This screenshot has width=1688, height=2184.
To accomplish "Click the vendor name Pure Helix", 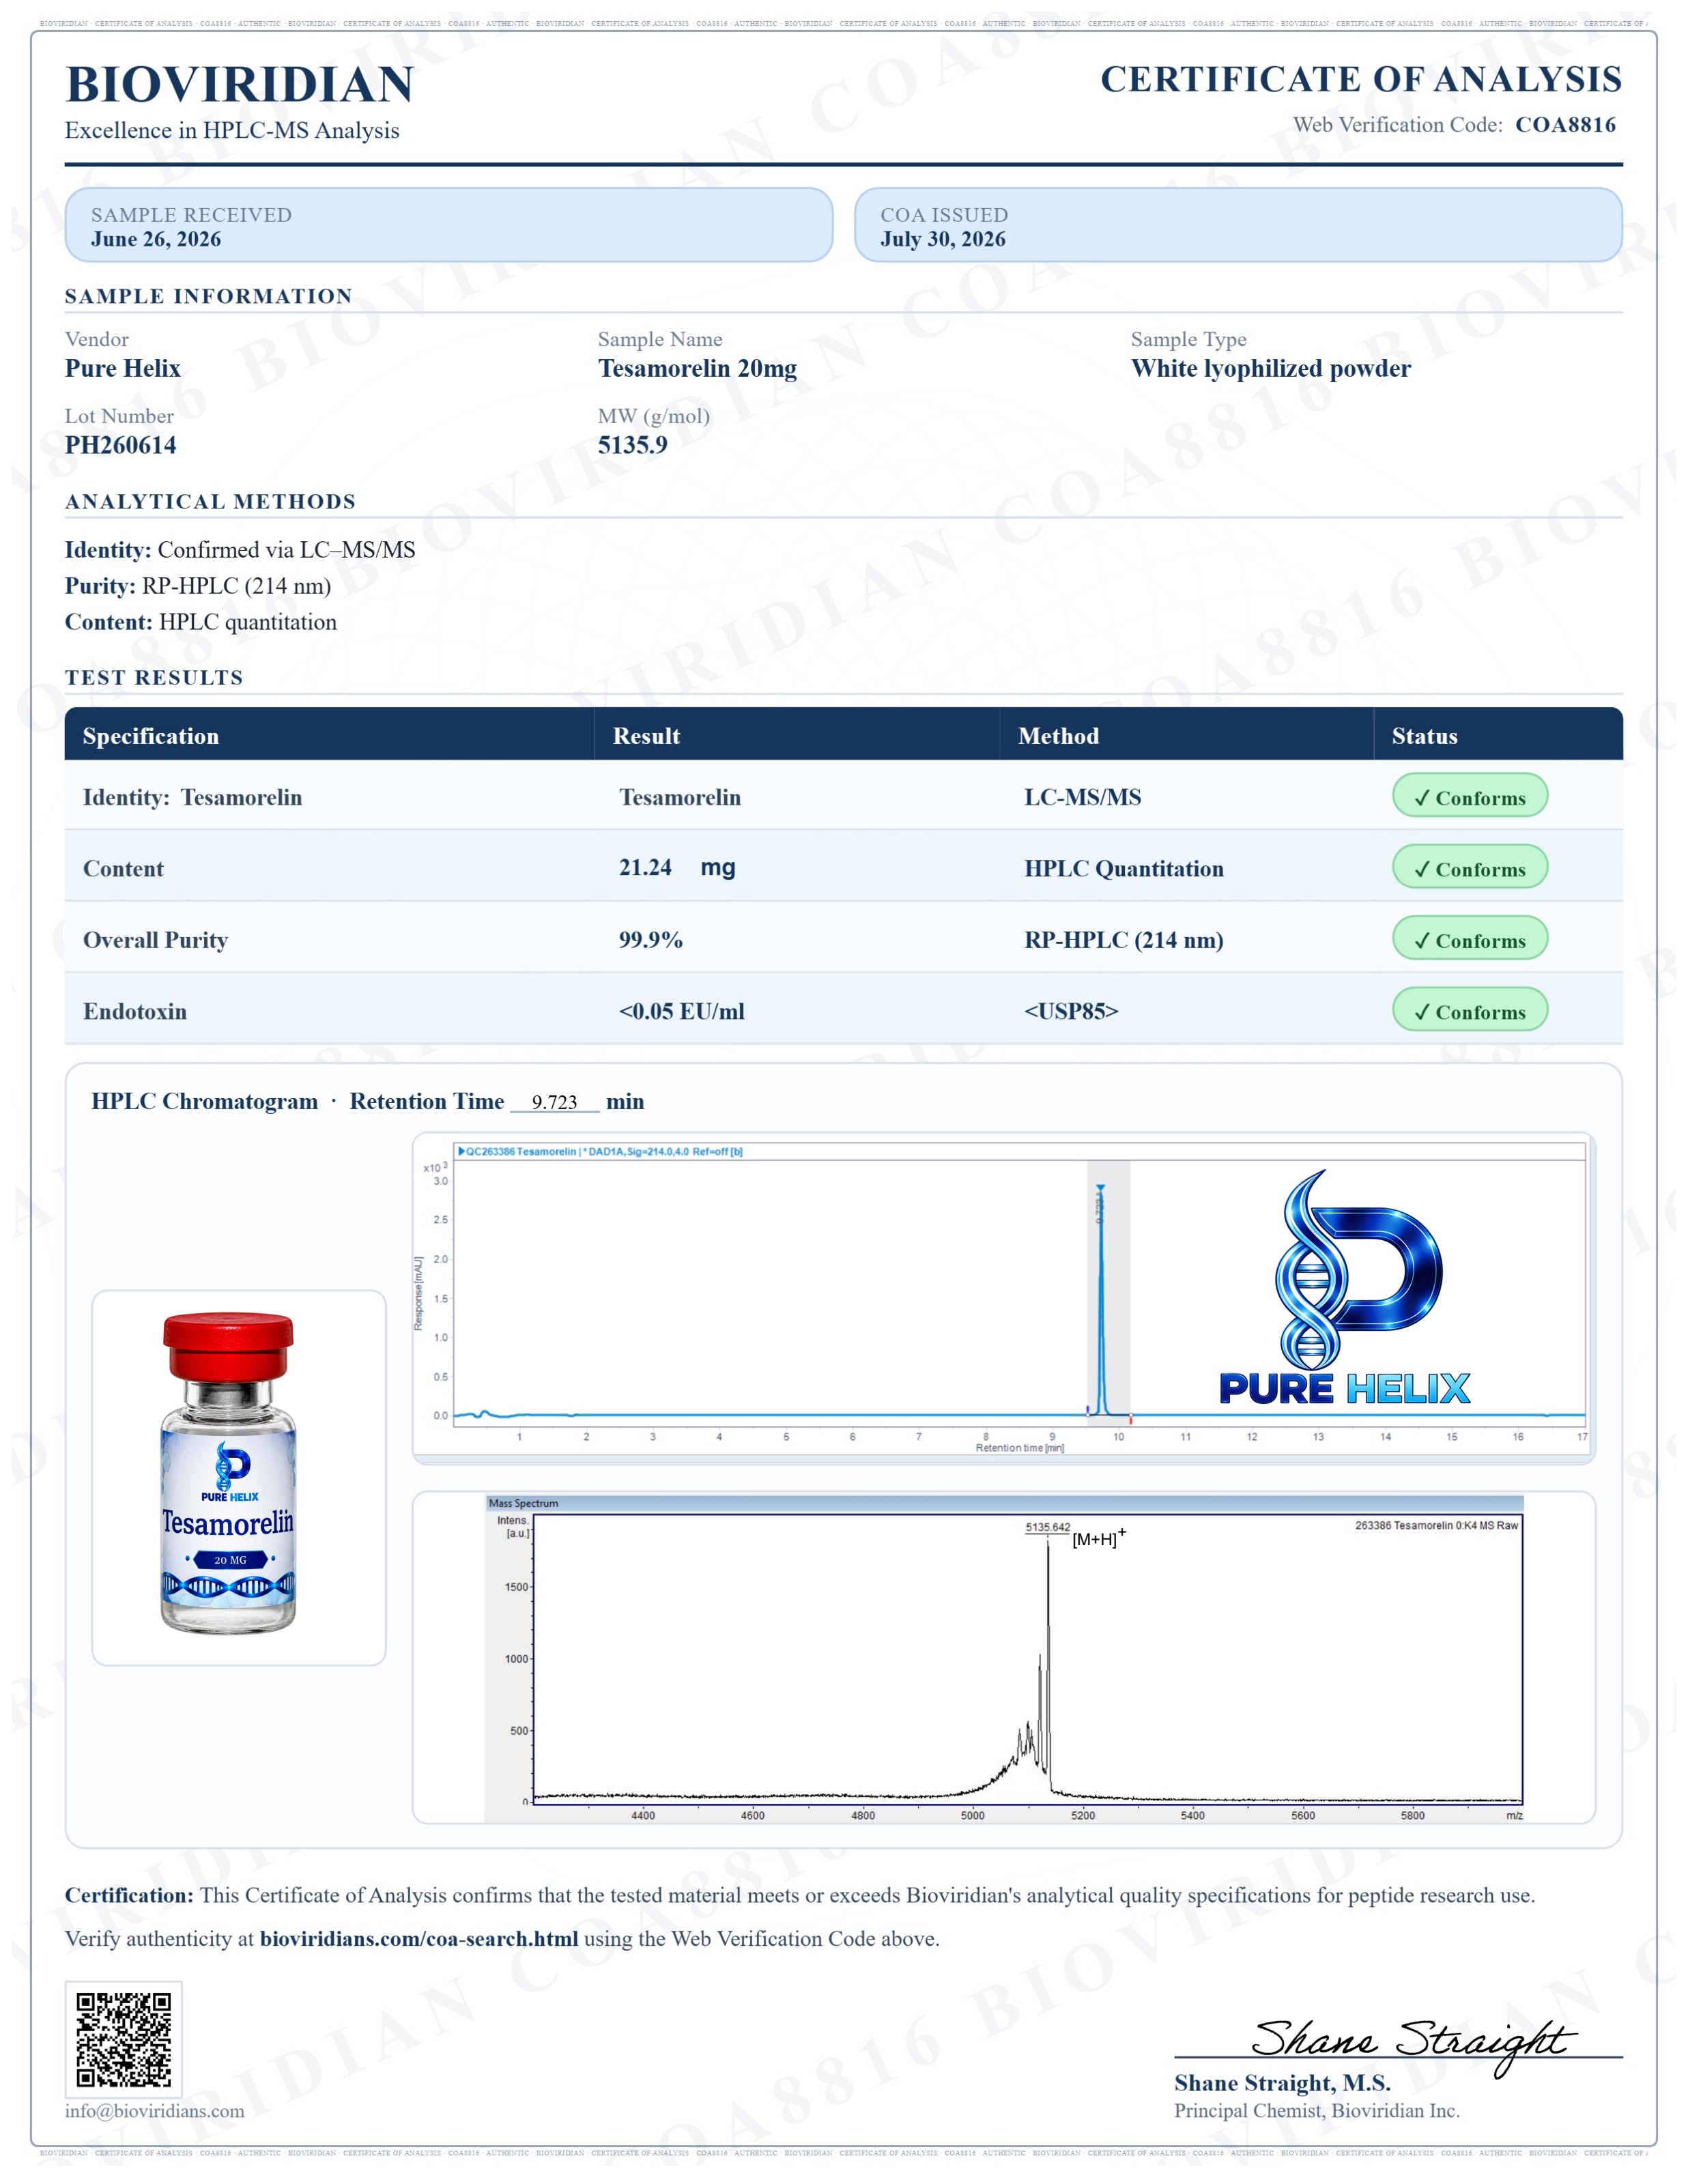I will pos(123,368).
